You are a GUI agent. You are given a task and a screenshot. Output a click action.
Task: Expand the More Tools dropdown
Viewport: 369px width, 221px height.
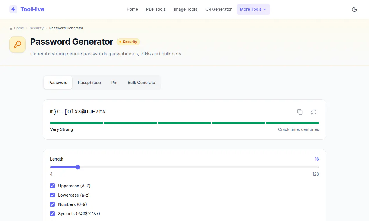[253, 9]
